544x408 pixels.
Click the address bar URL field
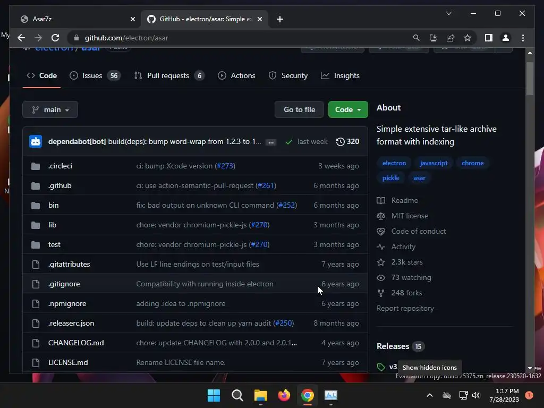point(240,38)
